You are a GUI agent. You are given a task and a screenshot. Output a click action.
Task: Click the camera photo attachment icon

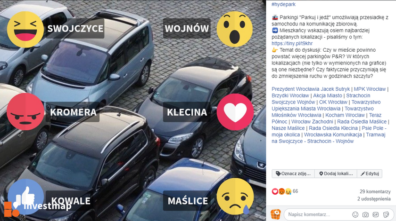coord(365,214)
